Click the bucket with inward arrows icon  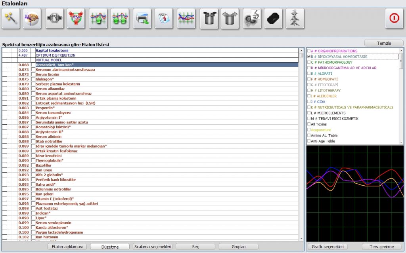209,19
